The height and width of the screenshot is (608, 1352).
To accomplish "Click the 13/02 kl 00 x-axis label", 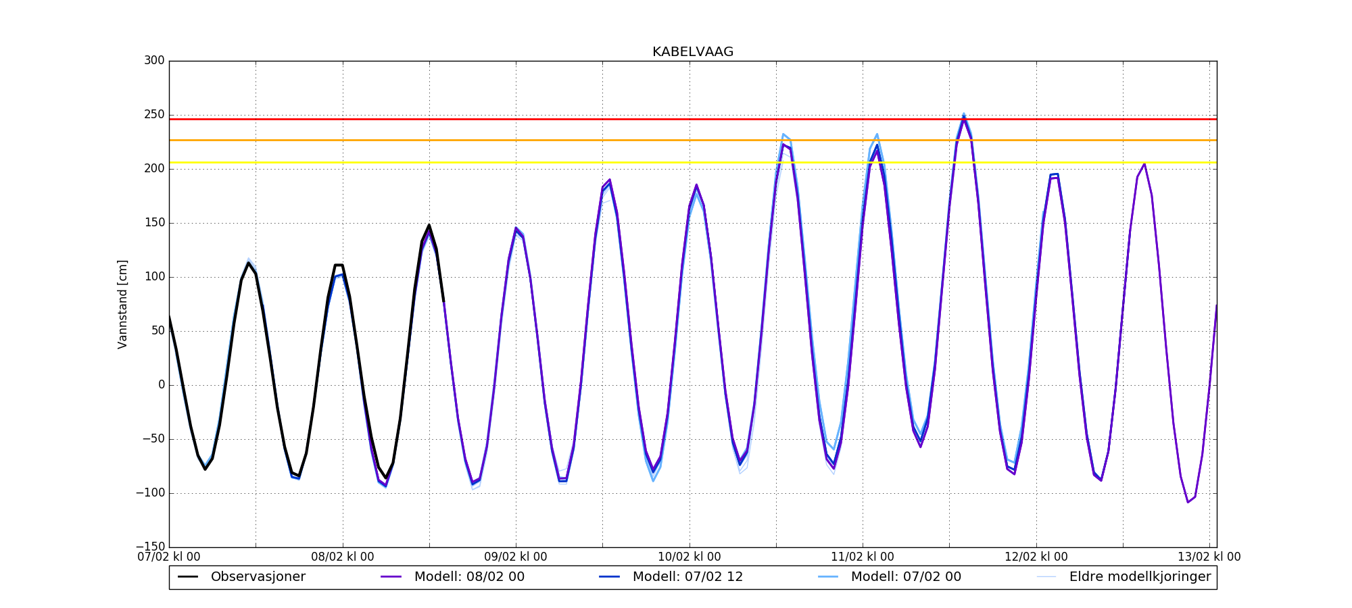I will click(1209, 557).
